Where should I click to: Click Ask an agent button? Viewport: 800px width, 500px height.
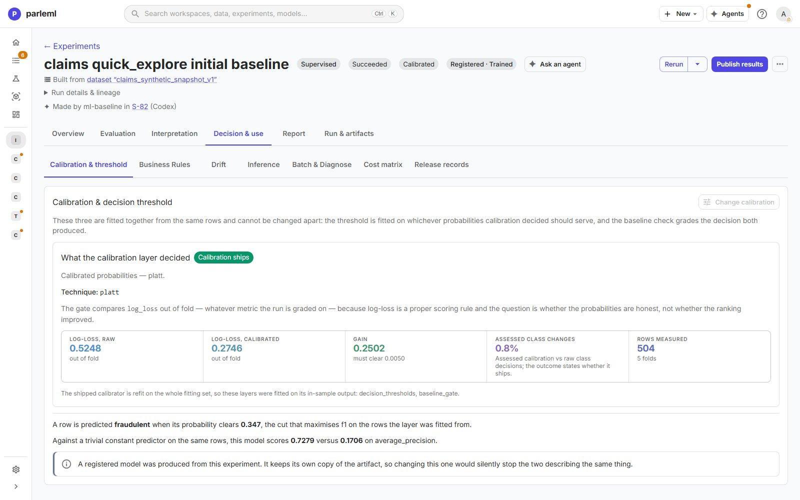point(555,64)
